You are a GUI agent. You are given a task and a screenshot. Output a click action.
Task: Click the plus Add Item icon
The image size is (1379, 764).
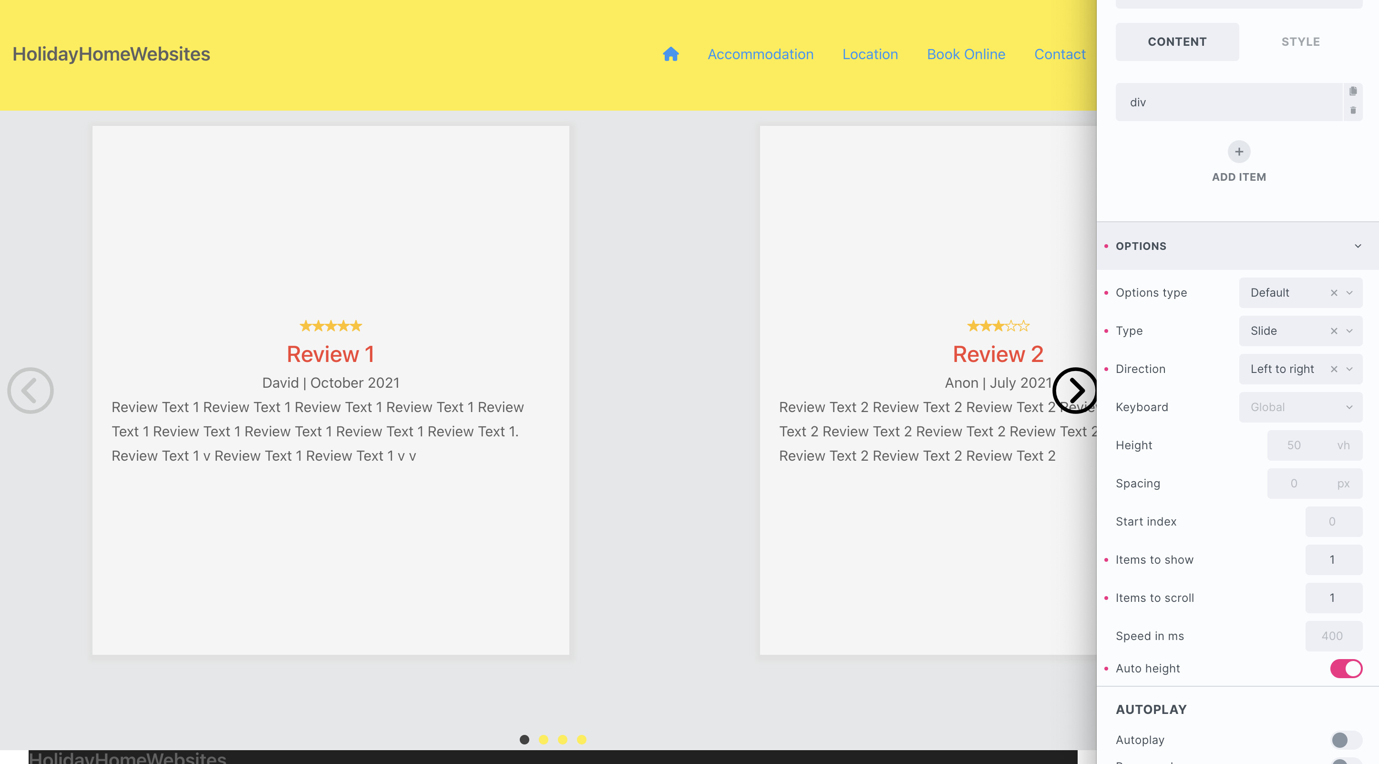pyautogui.click(x=1239, y=152)
